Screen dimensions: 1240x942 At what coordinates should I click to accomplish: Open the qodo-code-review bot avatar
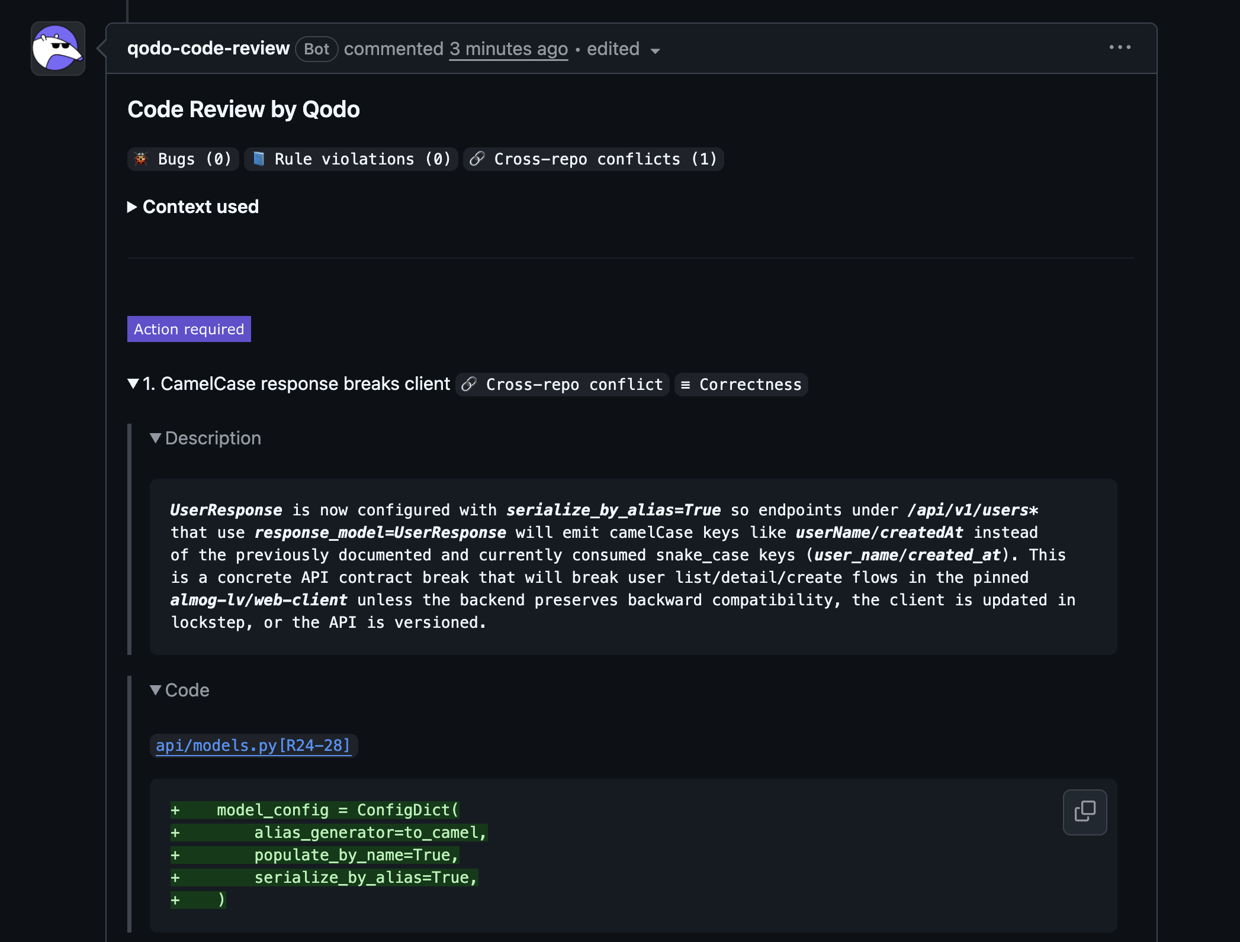tap(58, 49)
